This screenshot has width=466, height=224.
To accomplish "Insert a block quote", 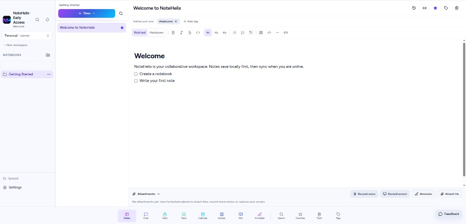I will click(261, 33).
